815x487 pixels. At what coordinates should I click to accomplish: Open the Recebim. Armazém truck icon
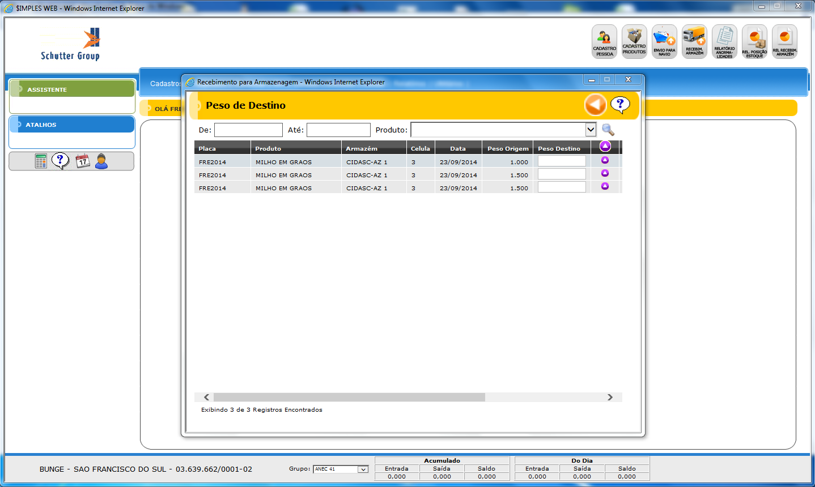pos(694,41)
